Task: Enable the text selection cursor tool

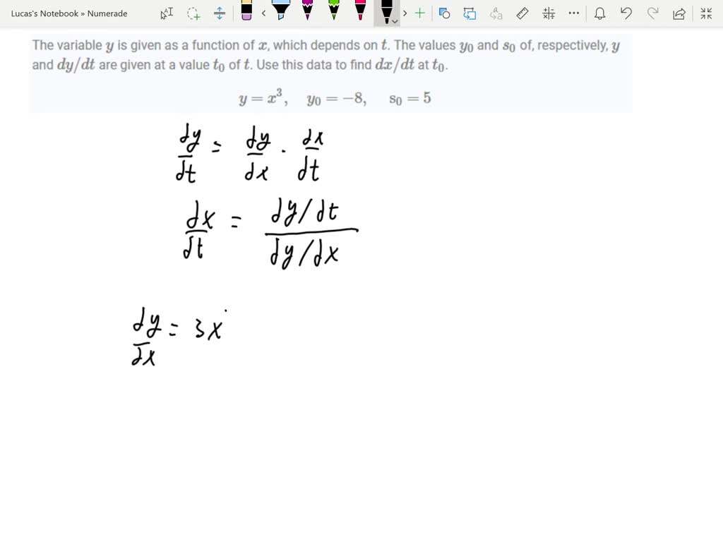Action: point(167,13)
